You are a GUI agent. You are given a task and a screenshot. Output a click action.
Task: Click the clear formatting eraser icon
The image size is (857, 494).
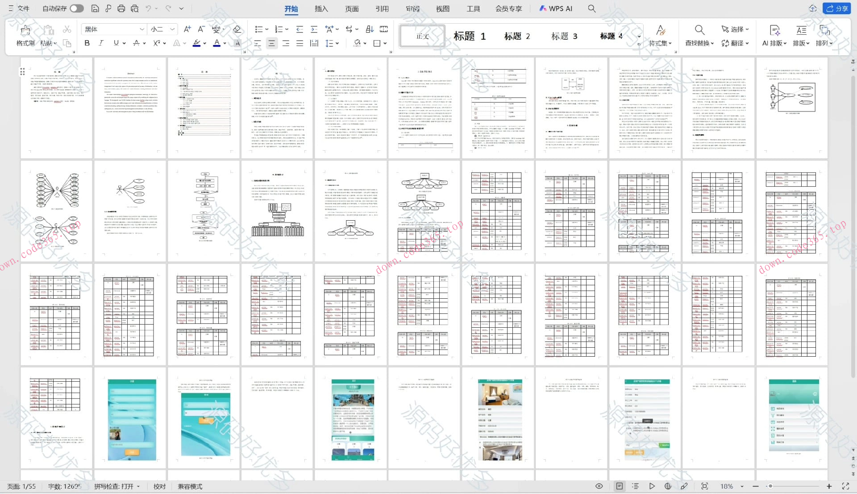click(x=237, y=29)
